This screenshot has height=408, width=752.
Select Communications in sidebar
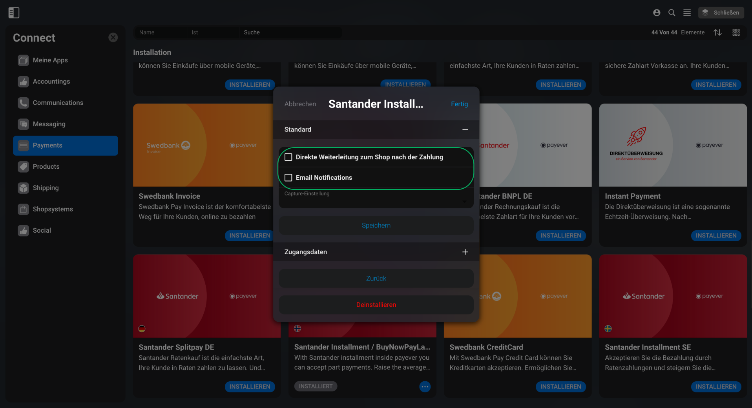pos(65,103)
